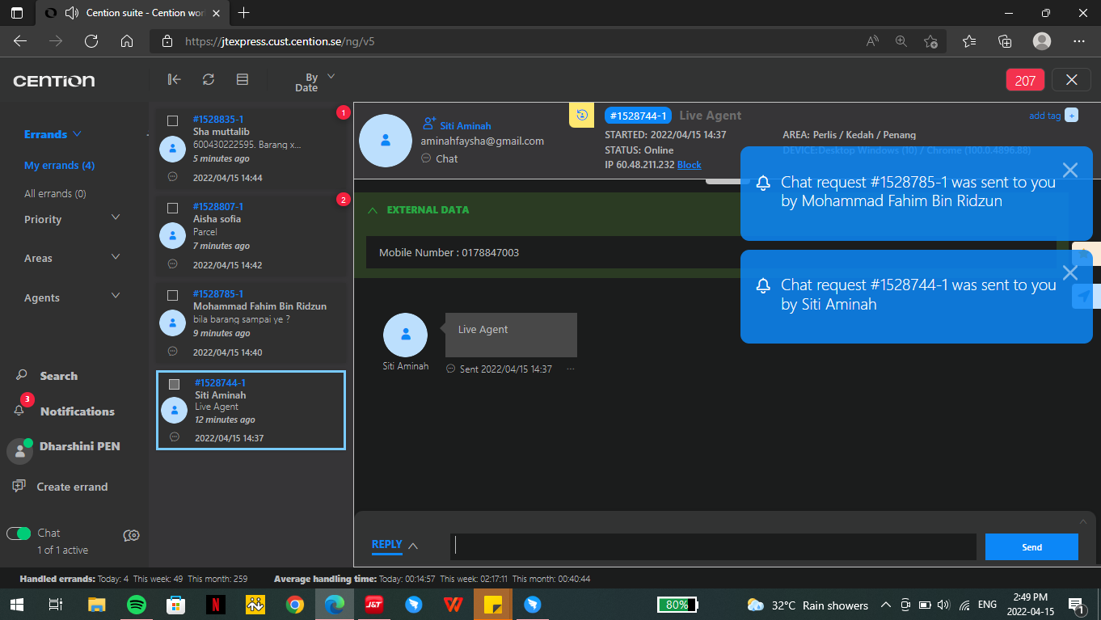Screen dimensions: 1101x620
Task: Click the Block link next to IP address
Action: coord(689,165)
